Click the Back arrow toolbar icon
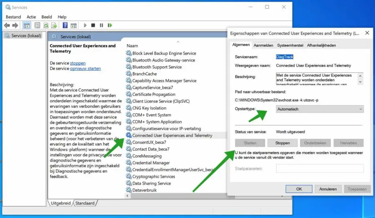This screenshot has width=375, height=218. click(x=7, y=25)
